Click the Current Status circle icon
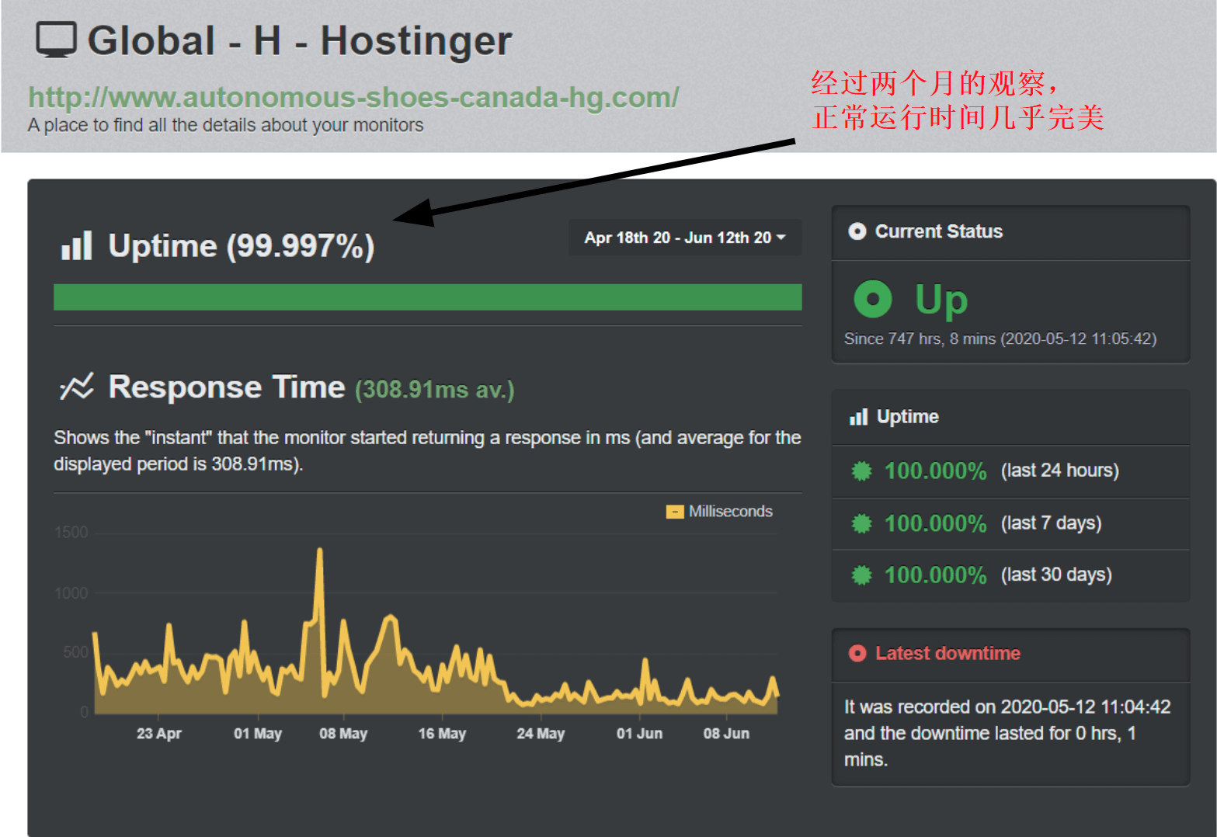The height and width of the screenshot is (837, 1217). pyautogui.click(x=857, y=231)
